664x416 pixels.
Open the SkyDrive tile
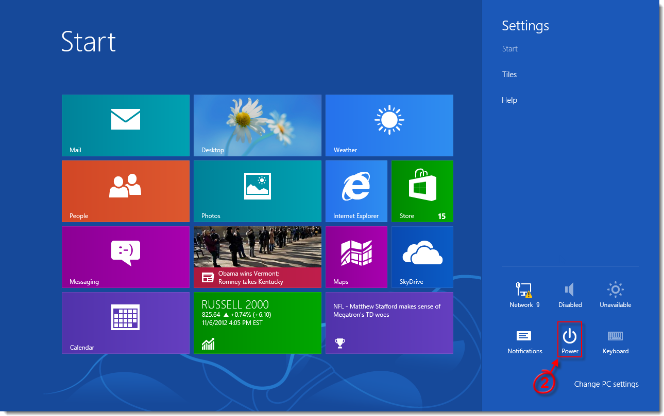[422, 257]
